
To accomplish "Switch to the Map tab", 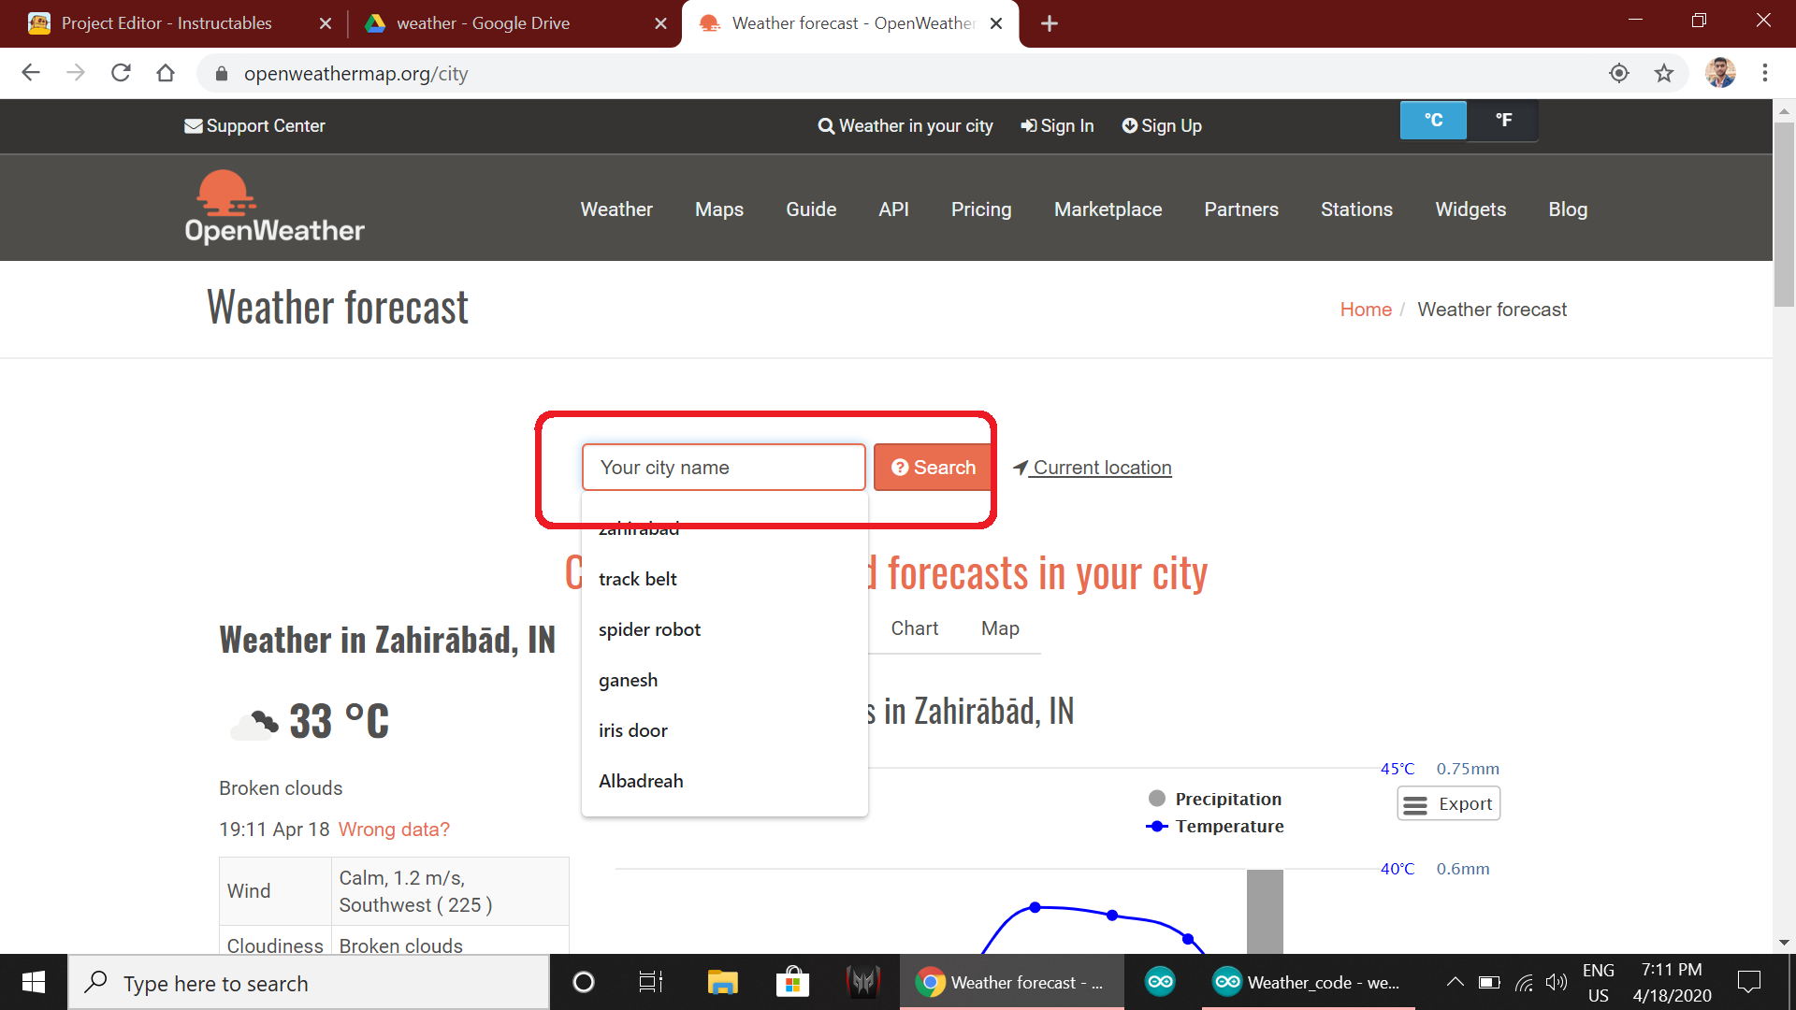I will click(1000, 628).
